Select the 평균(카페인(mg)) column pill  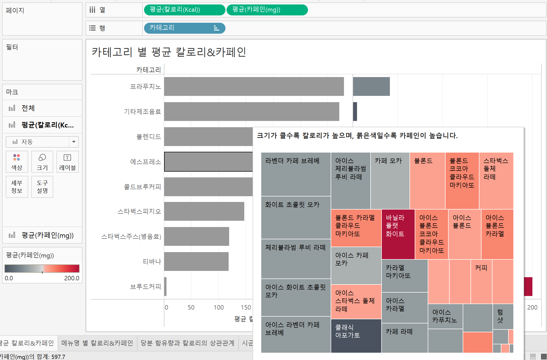coord(267,10)
